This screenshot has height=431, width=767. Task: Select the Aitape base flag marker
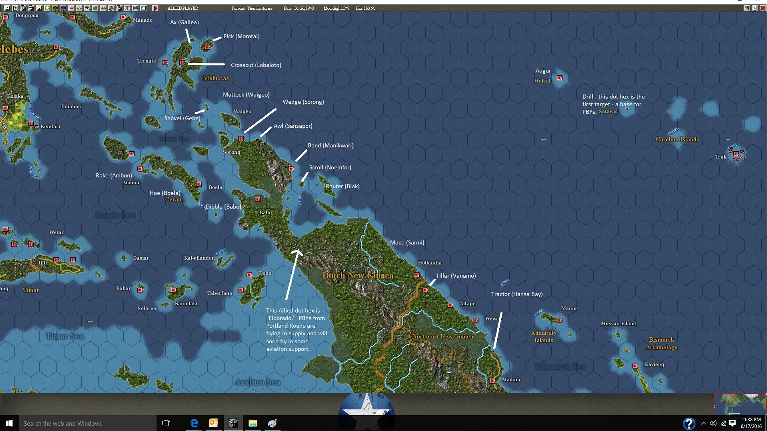[x=450, y=305]
